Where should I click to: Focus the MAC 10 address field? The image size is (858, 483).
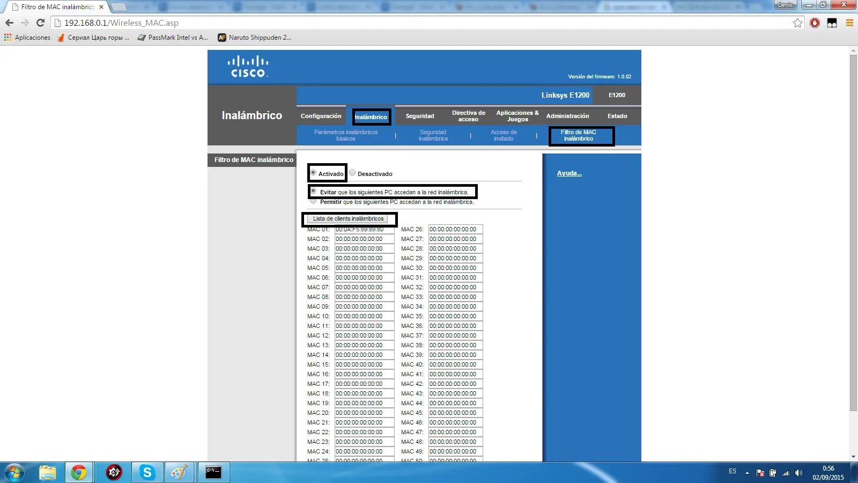365,316
